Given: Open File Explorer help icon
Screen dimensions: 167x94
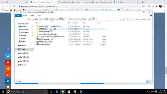Looking at the screenshot, I should (151, 16).
